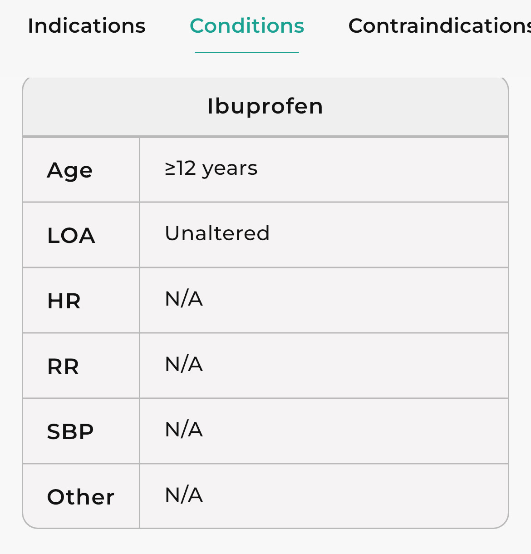Screen dimensions: 531x554
Task: Tap the N/A value beside RR
Action: point(184,364)
